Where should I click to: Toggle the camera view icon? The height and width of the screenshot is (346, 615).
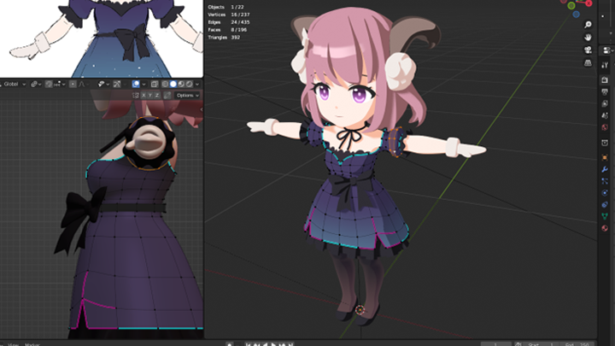(x=588, y=50)
